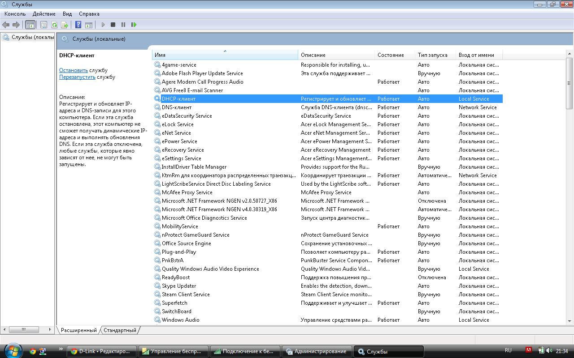Switch to the Стандартный tab
Screen dimensions: 574x358
click(120, 330)
